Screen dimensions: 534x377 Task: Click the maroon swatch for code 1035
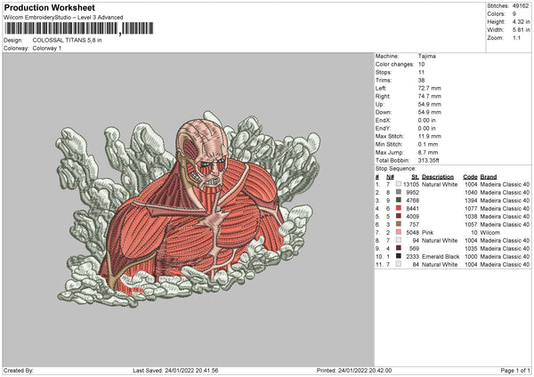(398, 248)
